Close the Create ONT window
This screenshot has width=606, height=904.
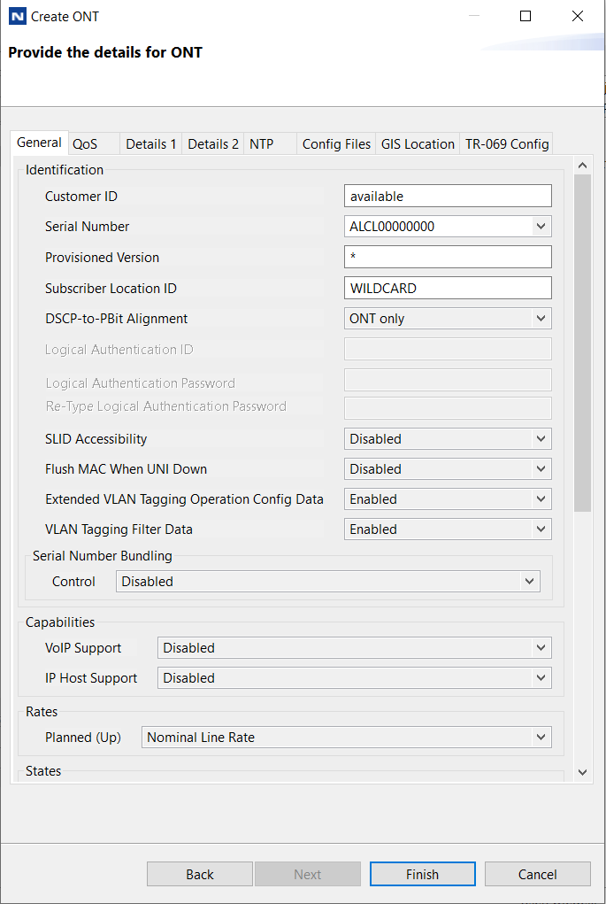click(577, 16)
